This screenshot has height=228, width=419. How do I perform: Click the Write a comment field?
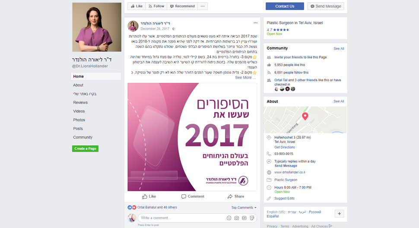pyautogui.click(x=182, y=218)
